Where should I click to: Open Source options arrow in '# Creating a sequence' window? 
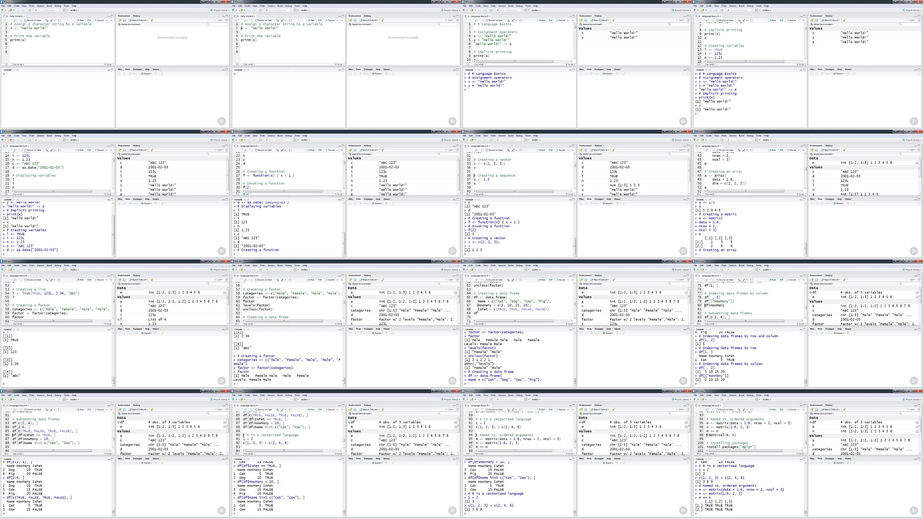coord(568,150)
